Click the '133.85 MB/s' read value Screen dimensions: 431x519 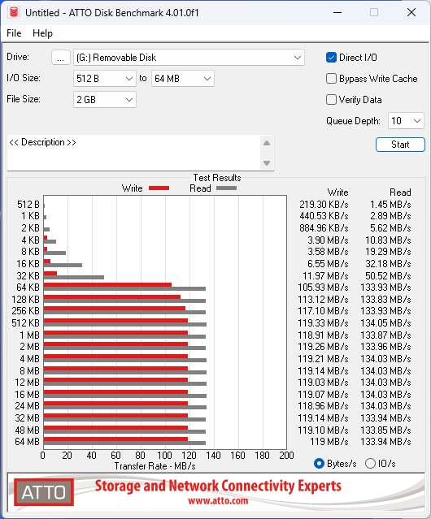[385, 430]
